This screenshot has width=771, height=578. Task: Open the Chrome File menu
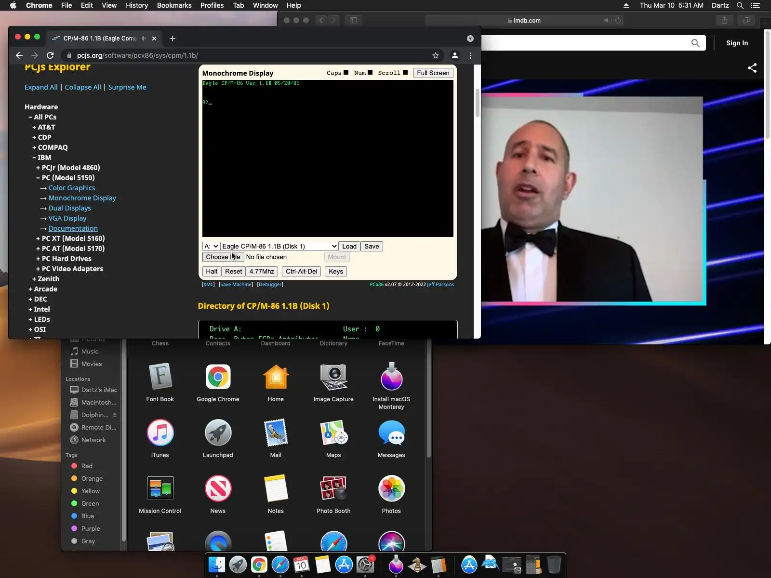coord(66,5)
